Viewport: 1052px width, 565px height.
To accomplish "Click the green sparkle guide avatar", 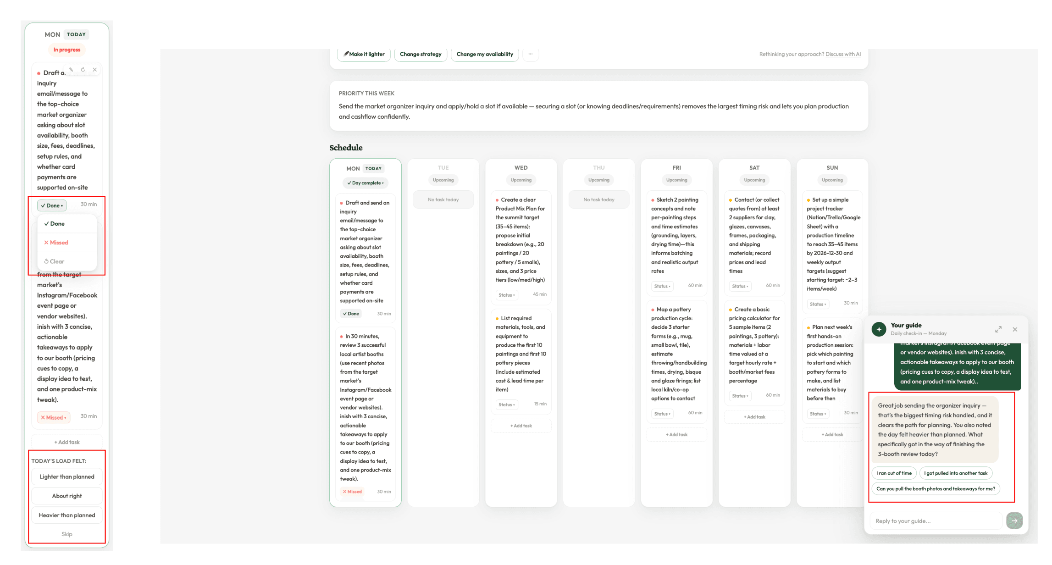I will (879, 329).
